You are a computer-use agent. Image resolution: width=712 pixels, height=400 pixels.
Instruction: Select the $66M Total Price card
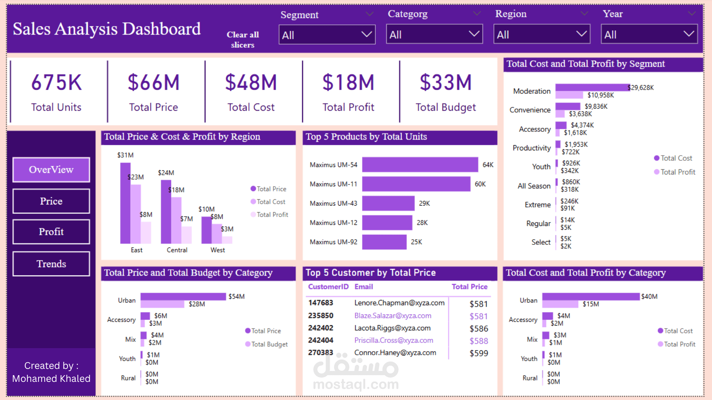pyautogui.click(x=154, y=91)
